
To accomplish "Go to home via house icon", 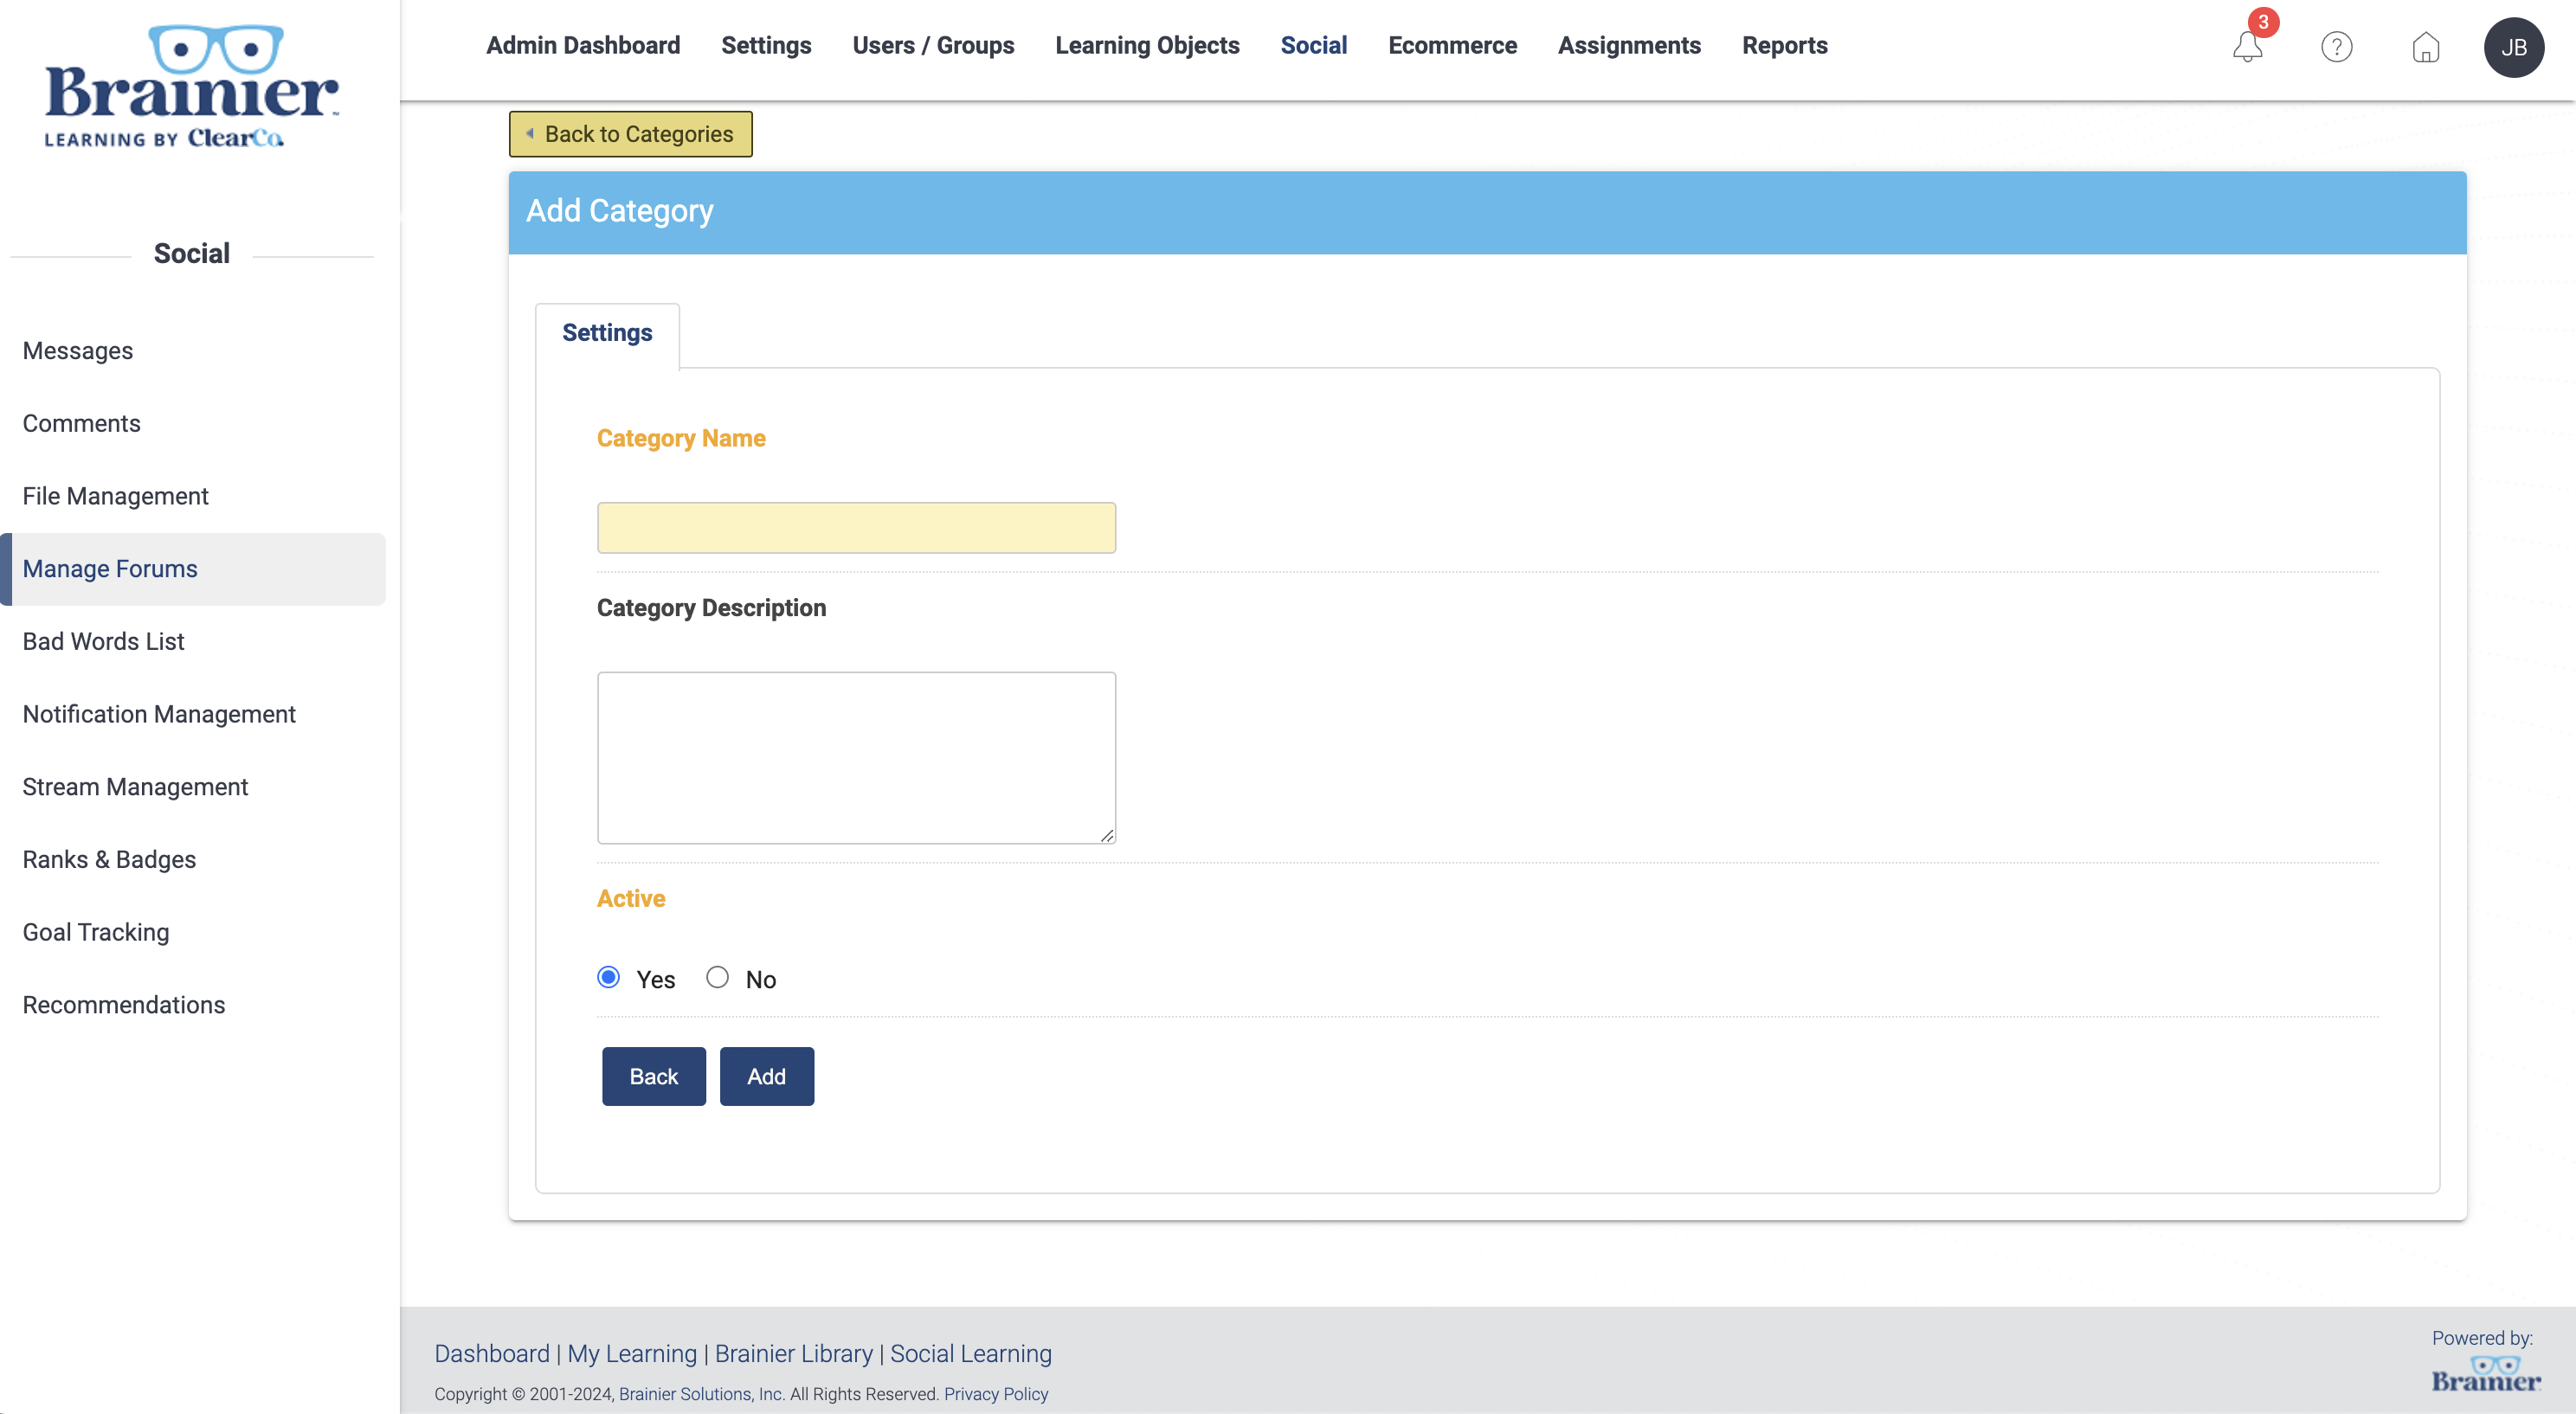I will coord(2425,47).
